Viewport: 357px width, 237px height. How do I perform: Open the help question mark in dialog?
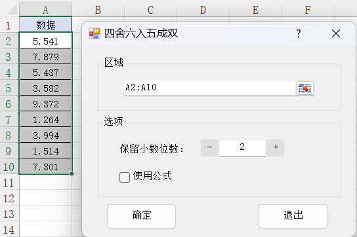point(299,33)
